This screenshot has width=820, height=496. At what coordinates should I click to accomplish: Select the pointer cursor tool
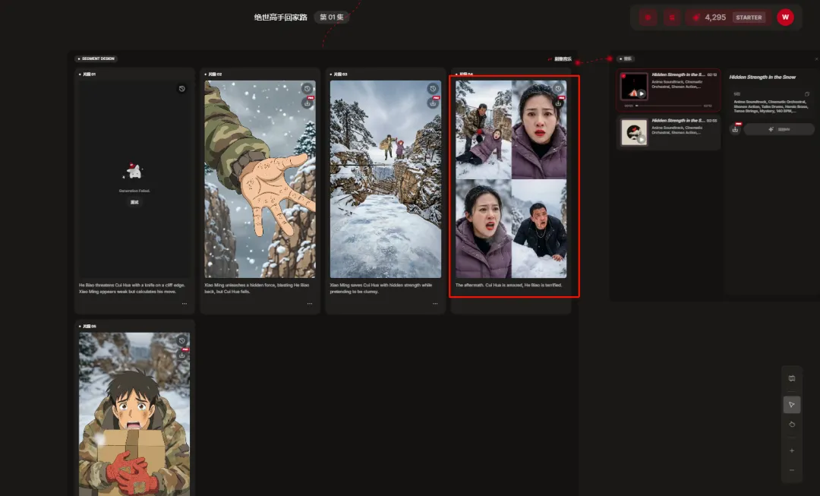(x=792, y=404)
